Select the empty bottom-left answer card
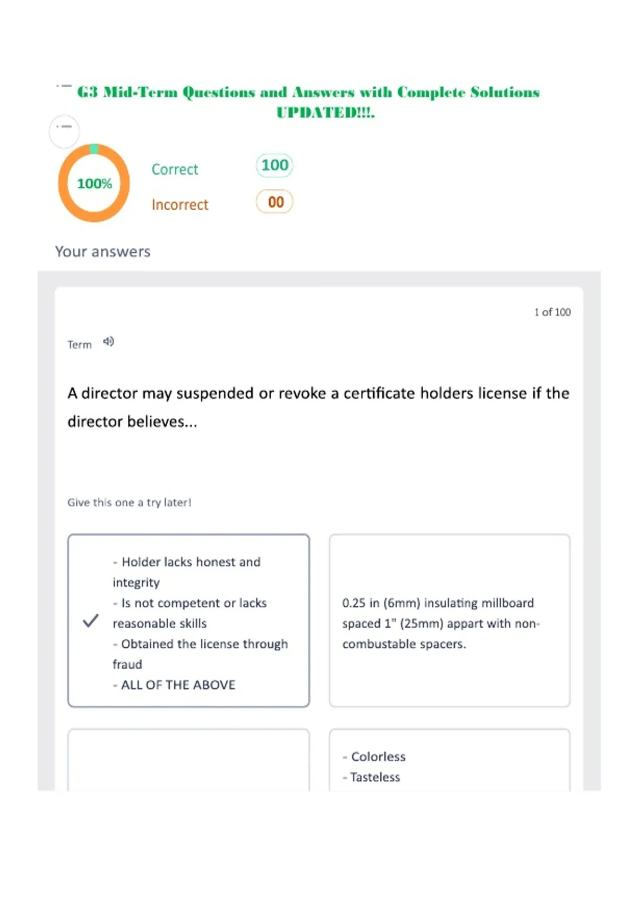The width and height of the screenshot is (637, 902). tap(188, 760)
